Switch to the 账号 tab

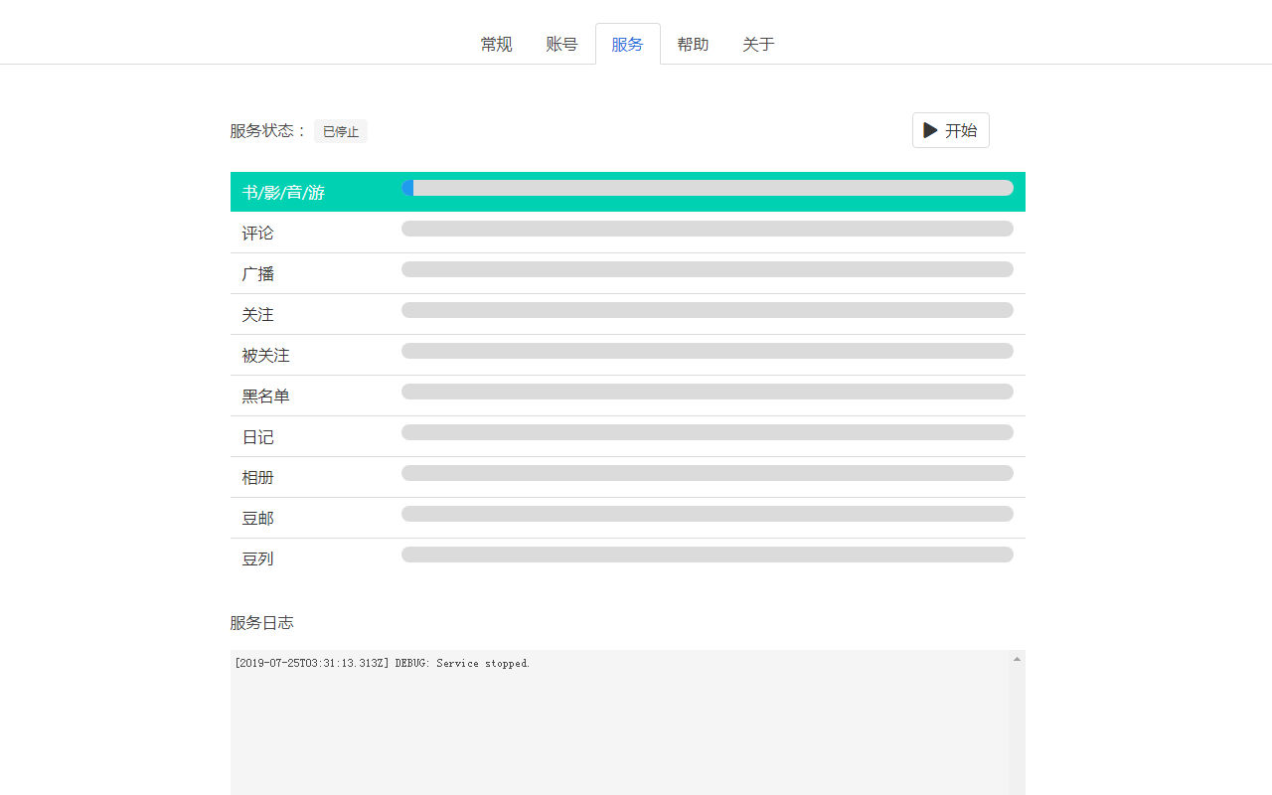tap(561, 44)
